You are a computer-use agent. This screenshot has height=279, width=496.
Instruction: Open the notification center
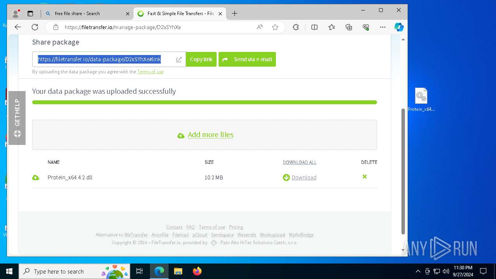point(483,271)
